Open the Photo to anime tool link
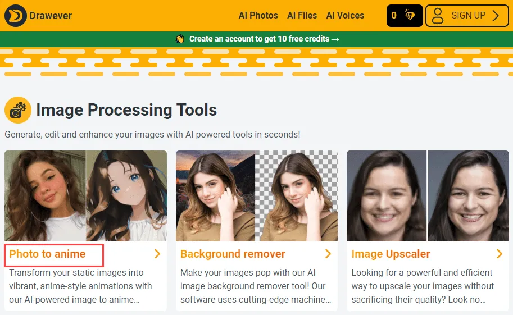Screen dimensions: 513x315 pyautogui.click(x=48, y=254)
